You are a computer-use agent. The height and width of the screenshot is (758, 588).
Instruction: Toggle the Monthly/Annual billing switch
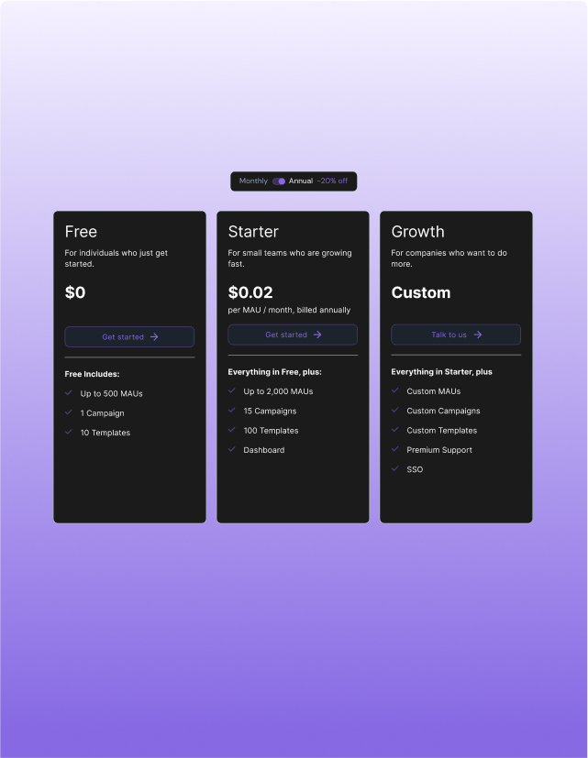tap(279, 181)
